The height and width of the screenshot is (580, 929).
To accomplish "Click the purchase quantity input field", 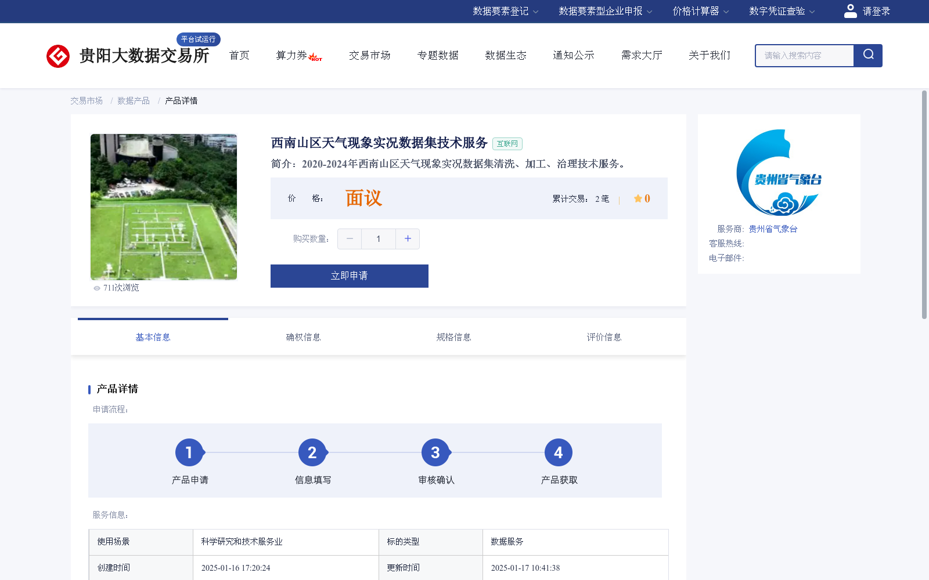I will click(379, 239).
